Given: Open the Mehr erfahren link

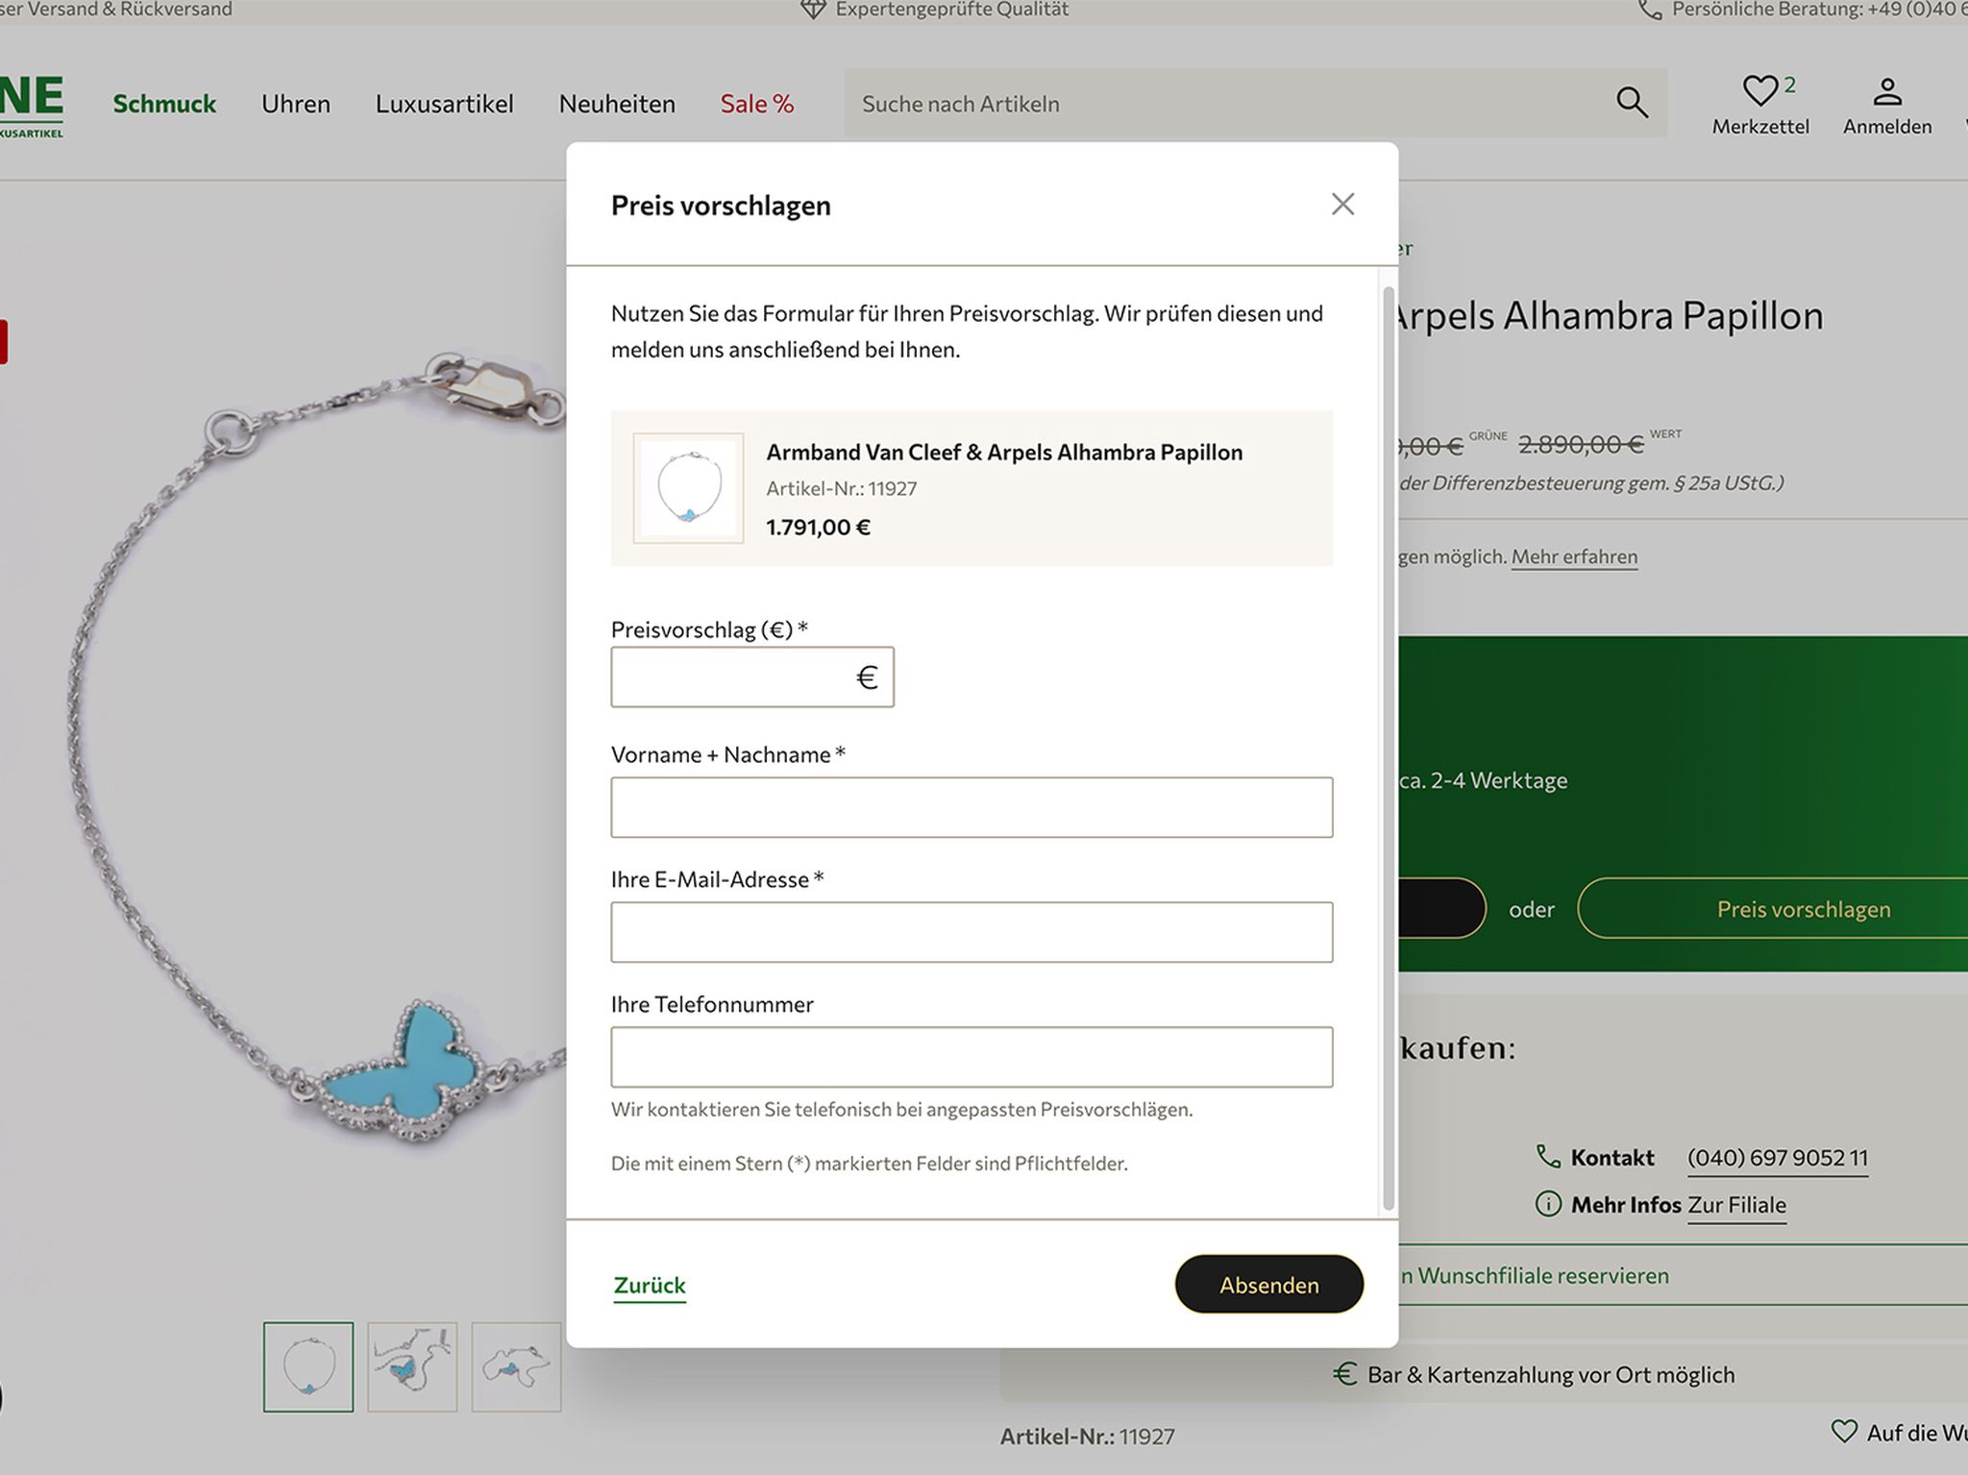Looking at the screenshot, I should (1573, 556).
